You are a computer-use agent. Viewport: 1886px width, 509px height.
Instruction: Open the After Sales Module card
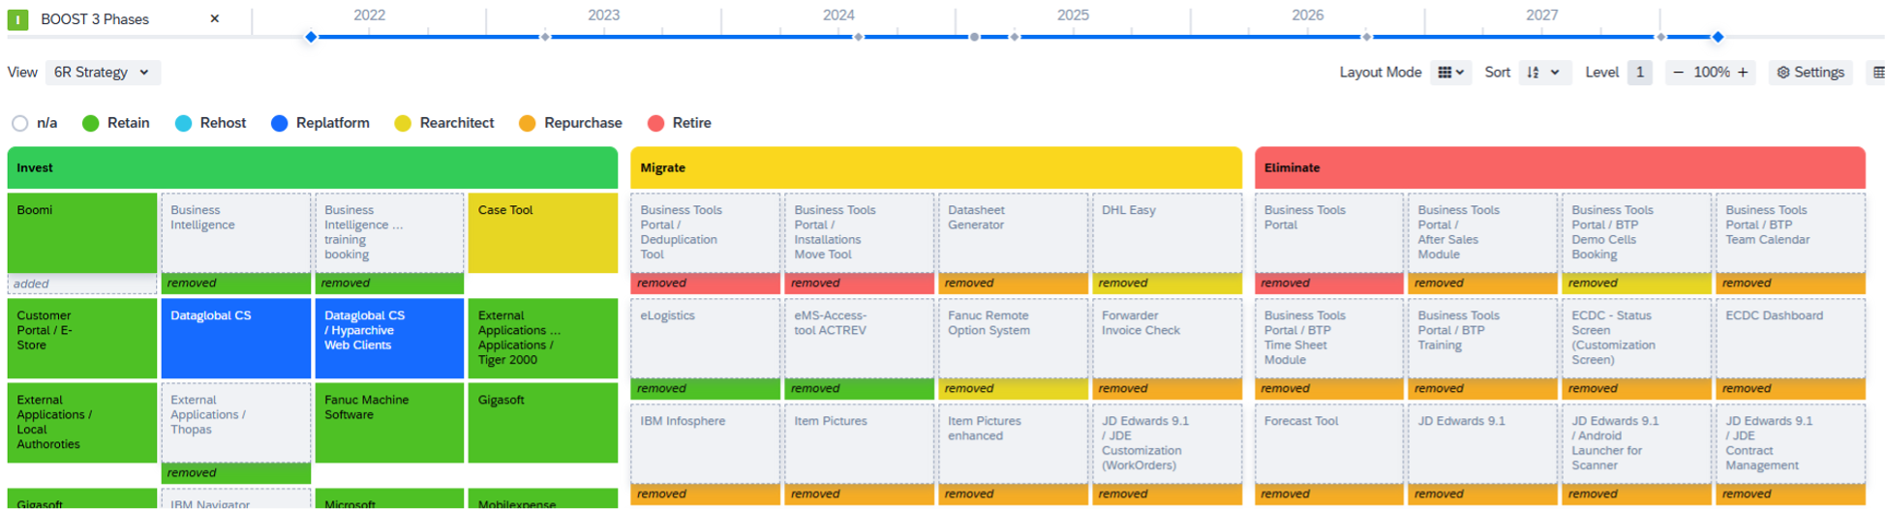coord(1482,233)
